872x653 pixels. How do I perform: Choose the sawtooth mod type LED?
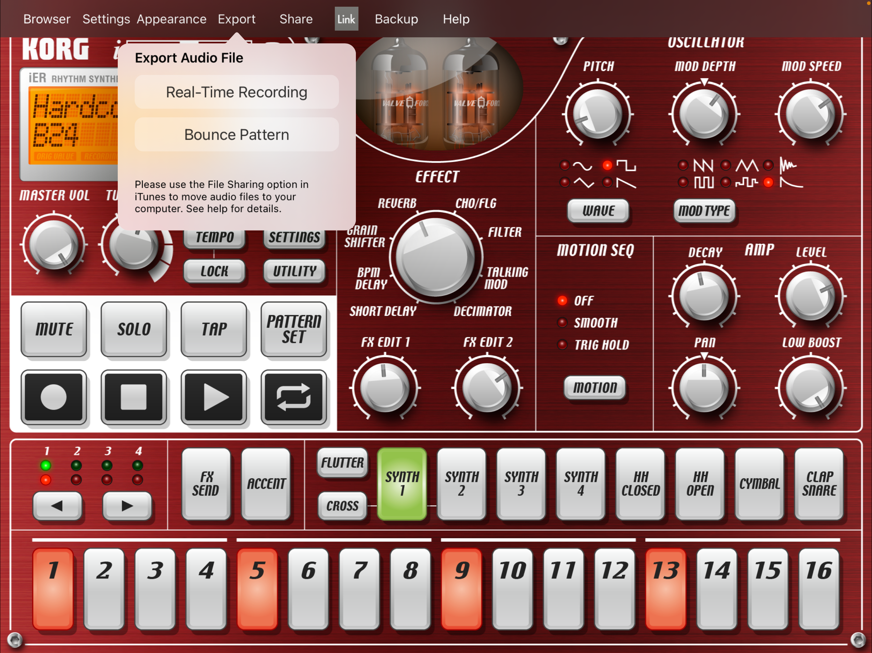pyautogui.click(x=683, y=165)
